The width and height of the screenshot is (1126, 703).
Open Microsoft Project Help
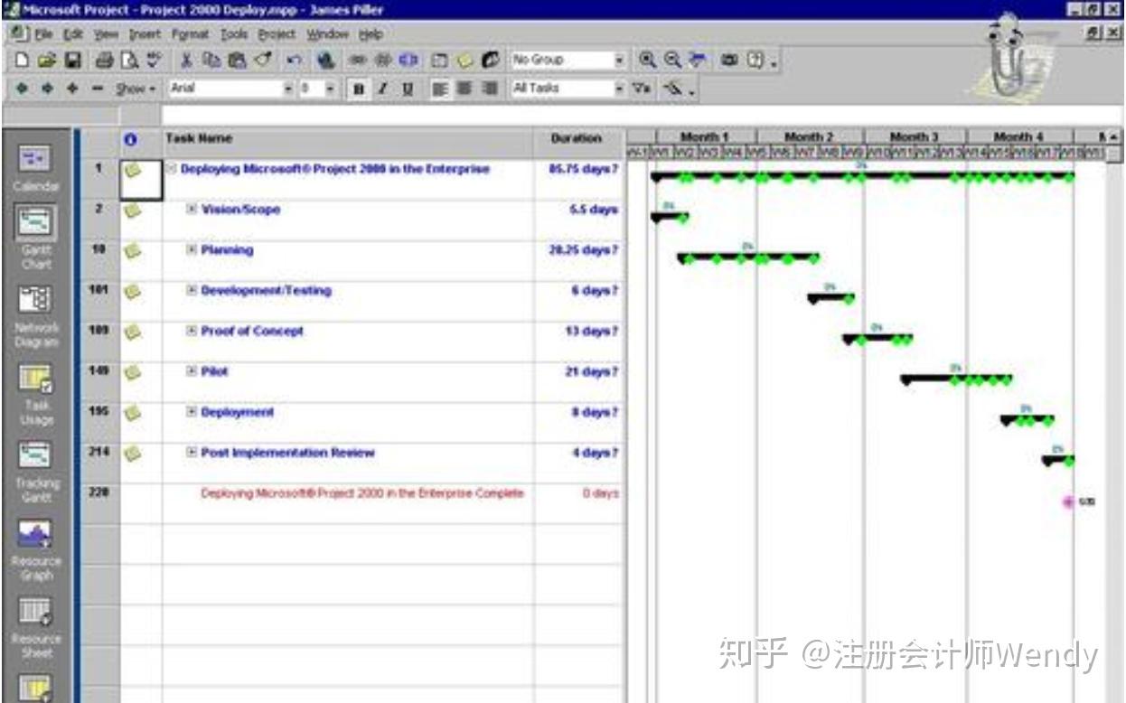[x=755, y=60]
